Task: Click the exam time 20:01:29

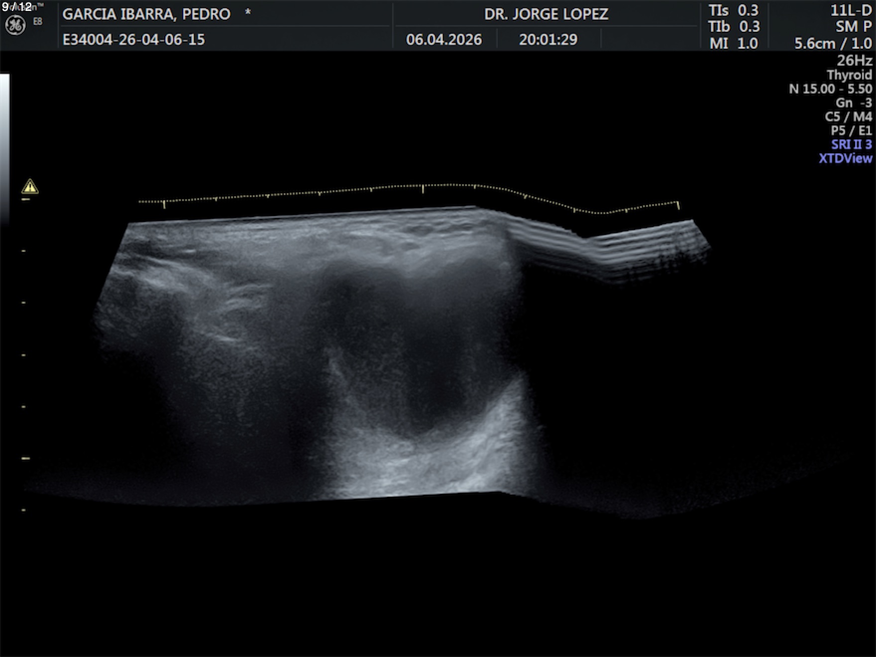Action: point(548,40)
